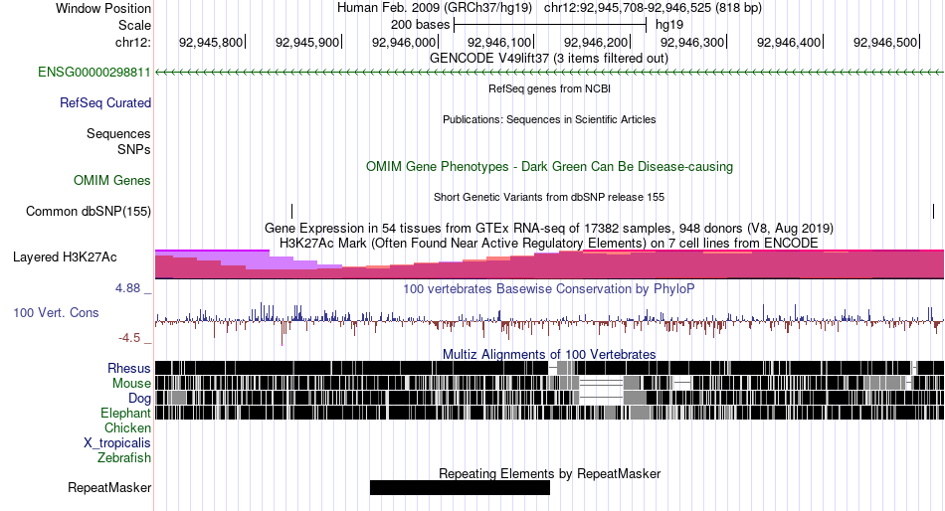Click the 92,946,000 ruler coordinate
Viewport: 945px width, 511px height.
403,42
